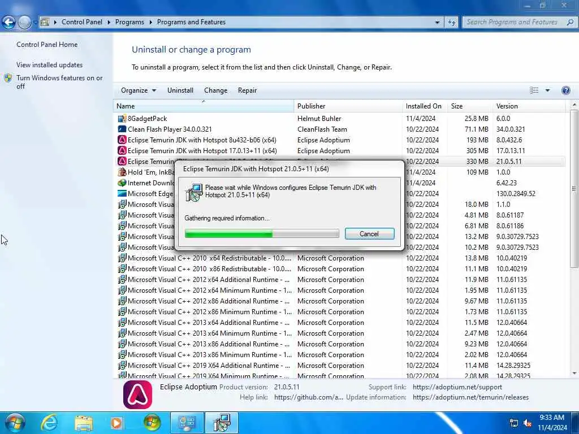Open Control Panel Home link

point(47,44)
